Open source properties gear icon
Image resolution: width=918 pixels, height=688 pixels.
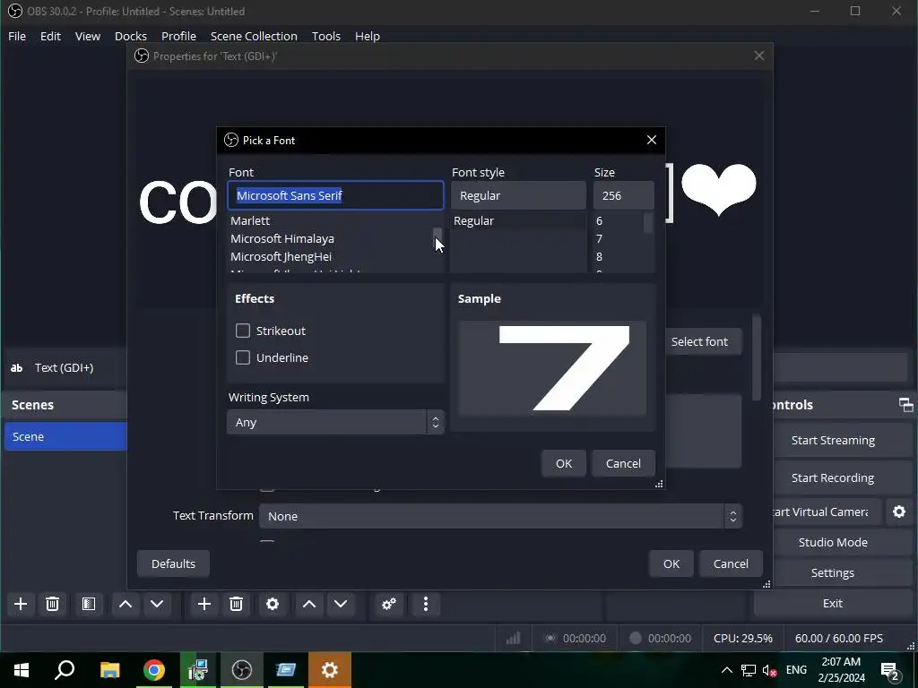click(x=273, y=604)
